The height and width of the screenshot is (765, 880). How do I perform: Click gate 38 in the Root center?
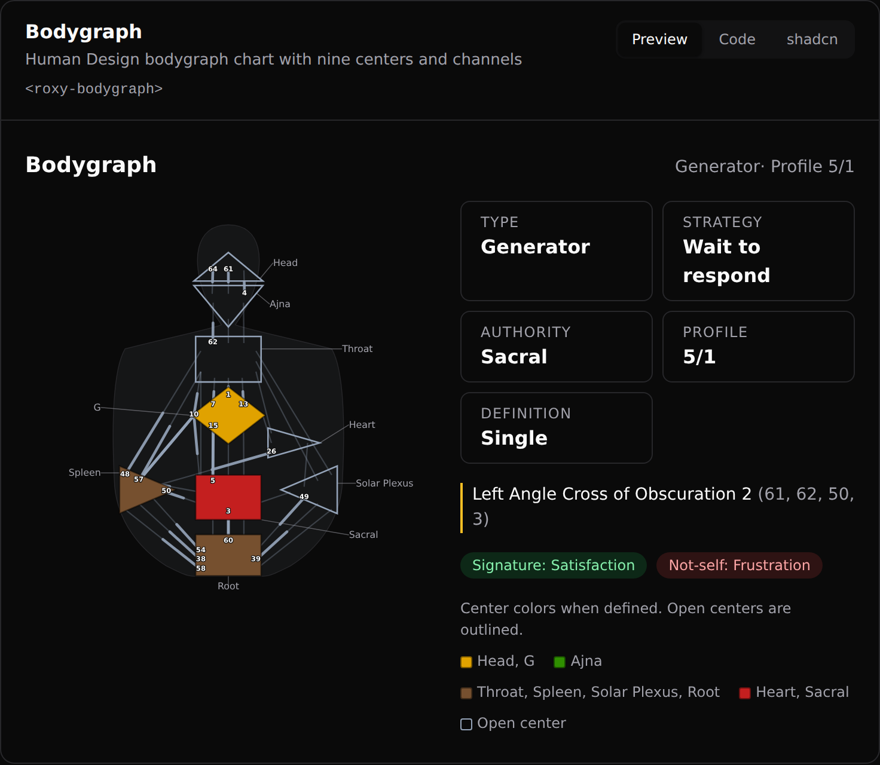201,559
